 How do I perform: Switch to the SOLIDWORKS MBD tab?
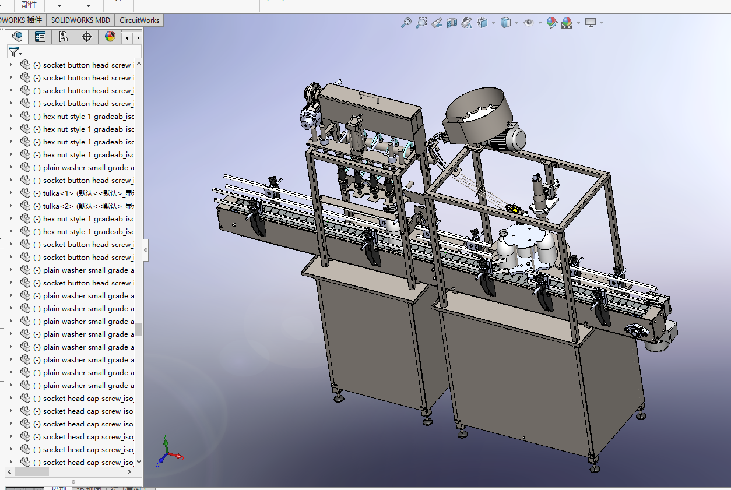click(x=80, y=20)
